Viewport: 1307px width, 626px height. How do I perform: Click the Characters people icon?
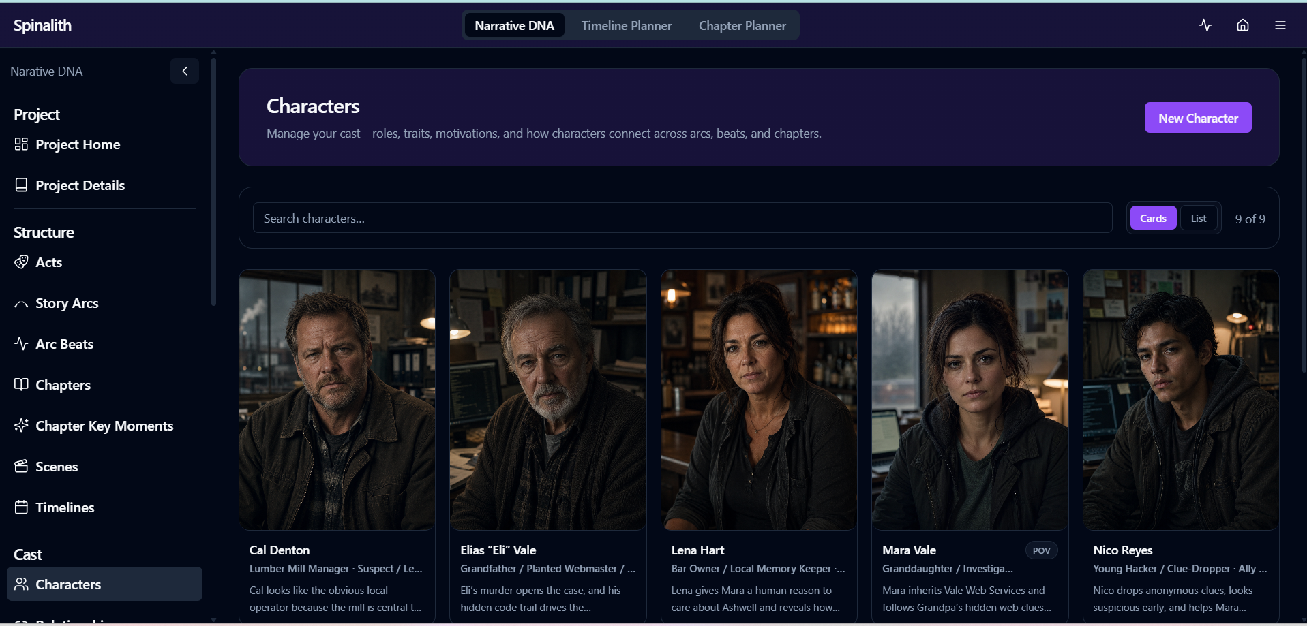click(21, 584)
